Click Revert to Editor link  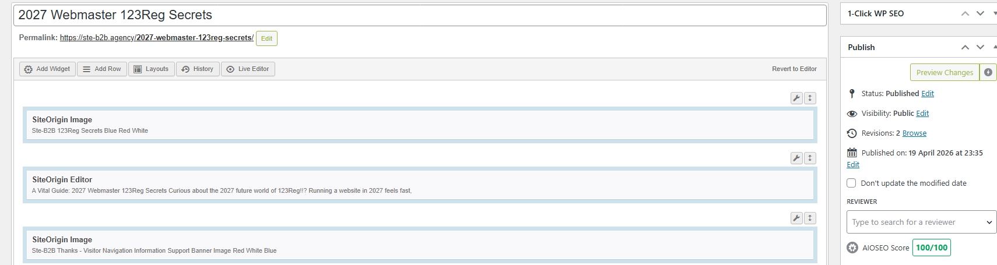pos(794,69)
